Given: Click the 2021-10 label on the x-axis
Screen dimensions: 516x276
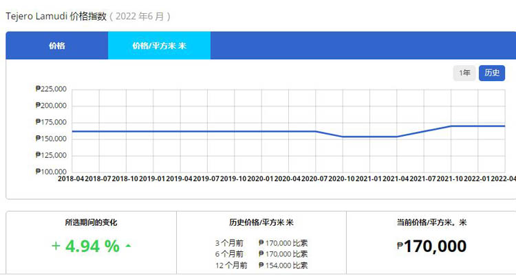Looking at the screenshot, I should pyautogui.click(x=450, y=178).
